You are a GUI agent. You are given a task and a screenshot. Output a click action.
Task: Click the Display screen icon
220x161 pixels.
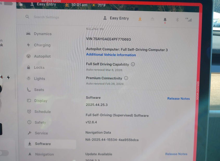click(x=29, y=100)
